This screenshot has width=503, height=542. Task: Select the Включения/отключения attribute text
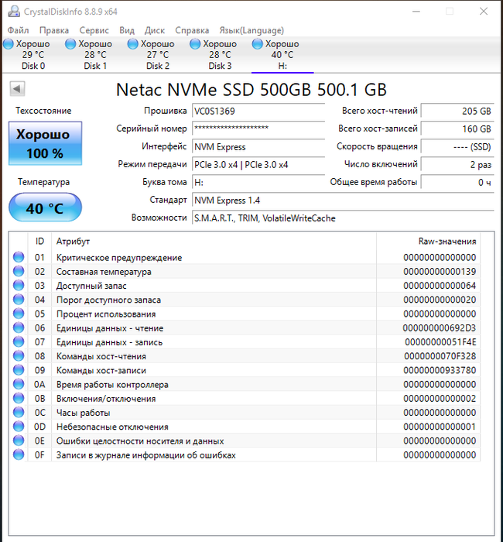coord(106,399)
